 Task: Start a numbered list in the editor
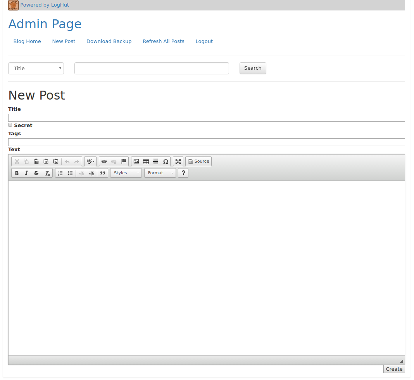coord(60,173)
